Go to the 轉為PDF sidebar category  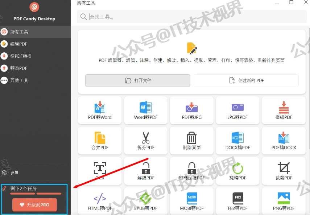coord(35,68)
